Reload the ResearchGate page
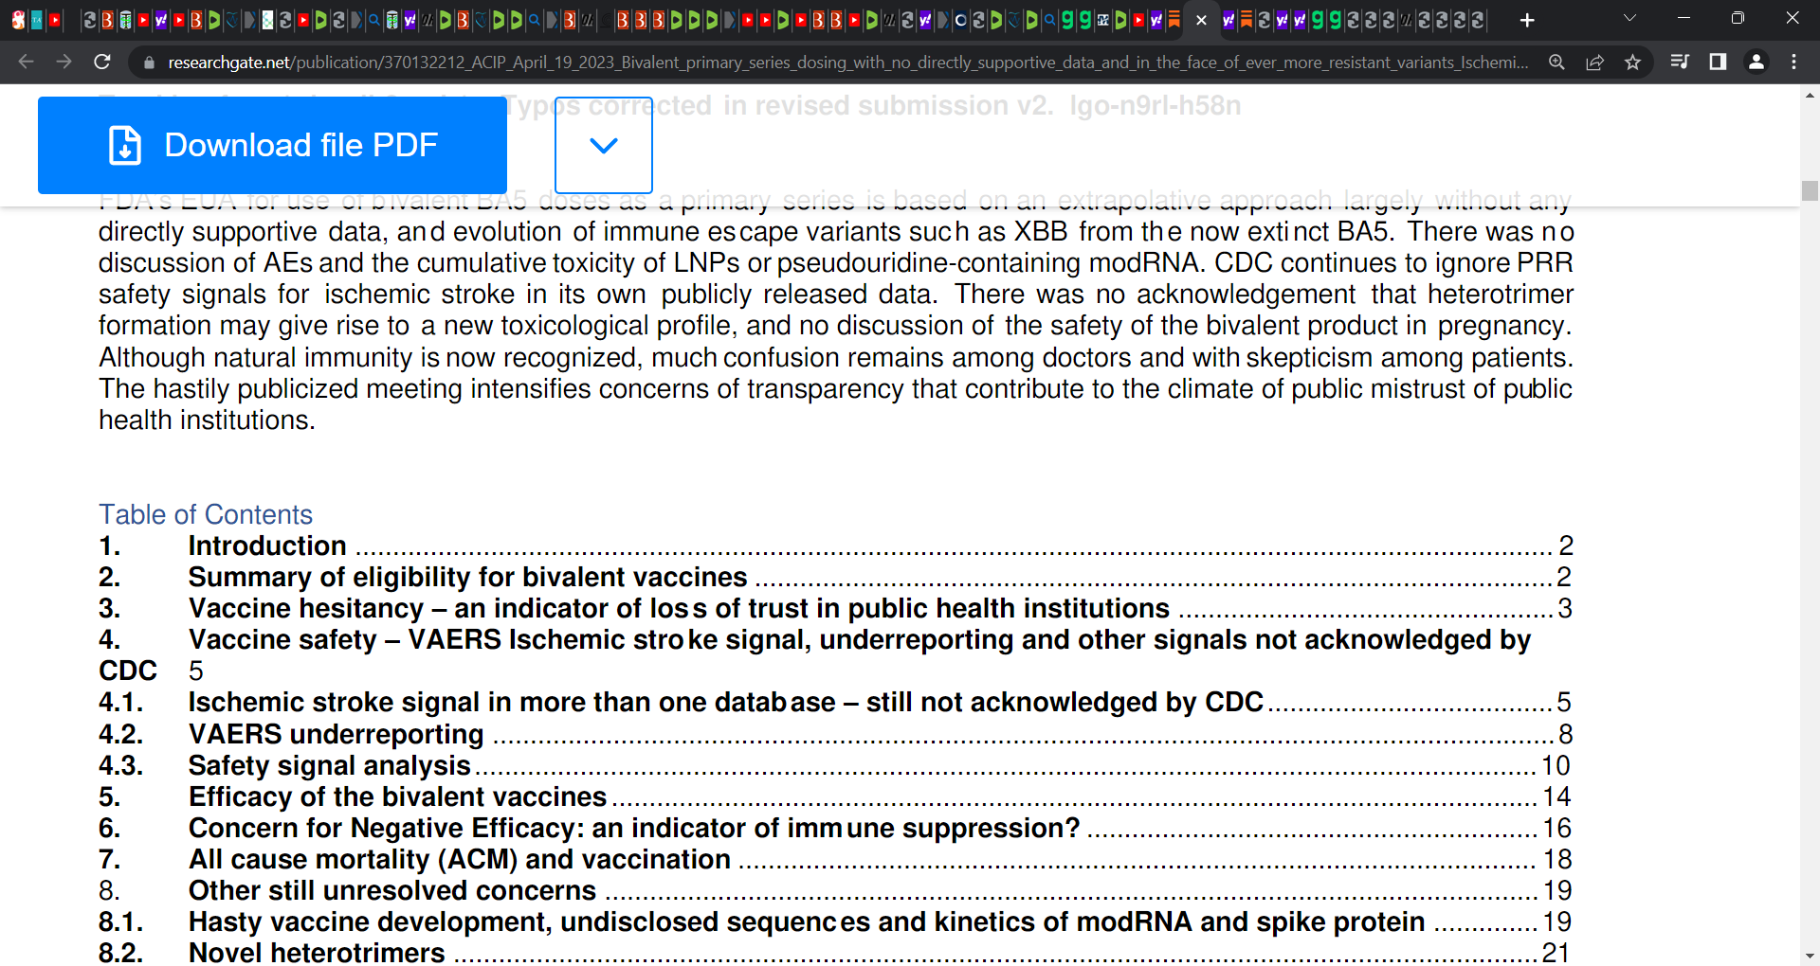The height and width of the screenshot is (966, 1820). 102,62
